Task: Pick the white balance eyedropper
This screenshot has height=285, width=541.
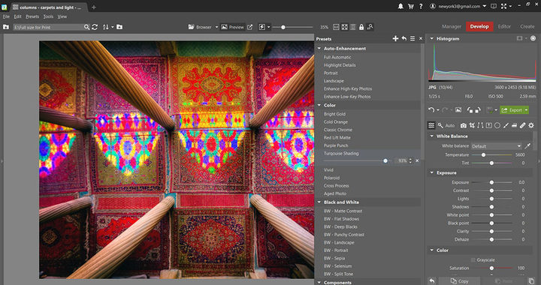Action: point(527,146)
